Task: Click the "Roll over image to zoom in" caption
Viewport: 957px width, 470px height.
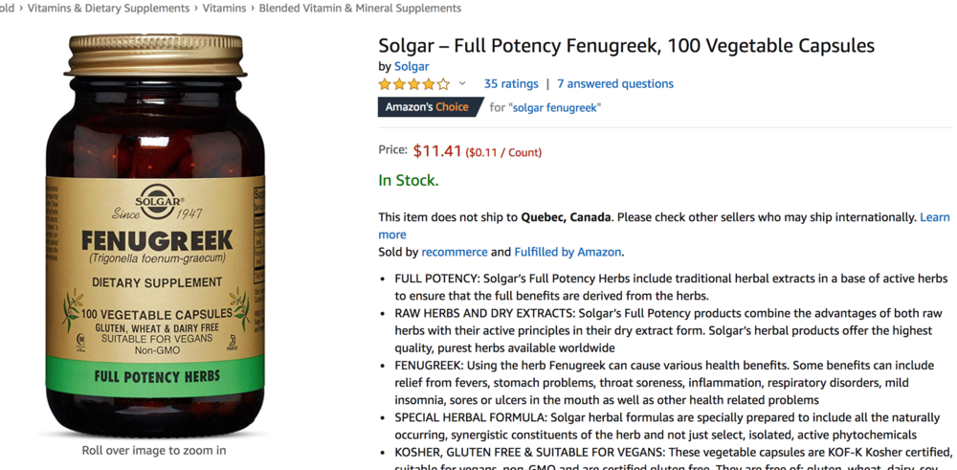Action: click(x=154, y=450)
